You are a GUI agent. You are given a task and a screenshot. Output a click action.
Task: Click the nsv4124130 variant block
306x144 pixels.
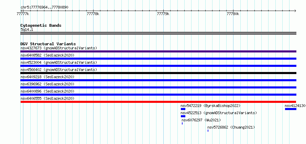[291, 109]
